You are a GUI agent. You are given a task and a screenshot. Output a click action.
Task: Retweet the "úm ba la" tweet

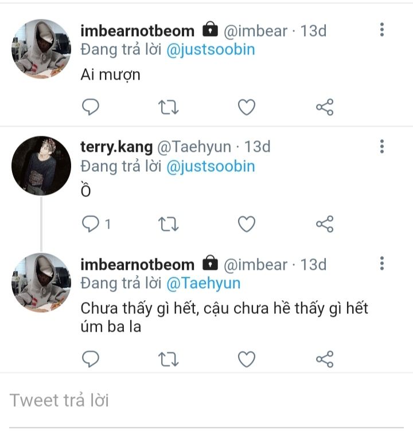[x=169, y=359]
